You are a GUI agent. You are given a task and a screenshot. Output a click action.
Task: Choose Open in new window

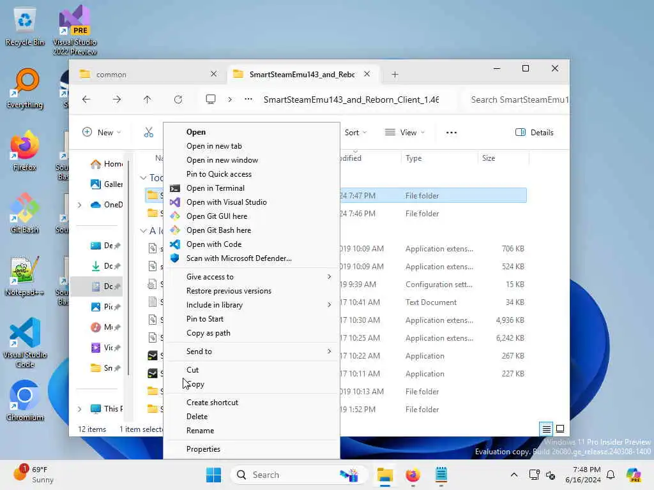[252, 160]
